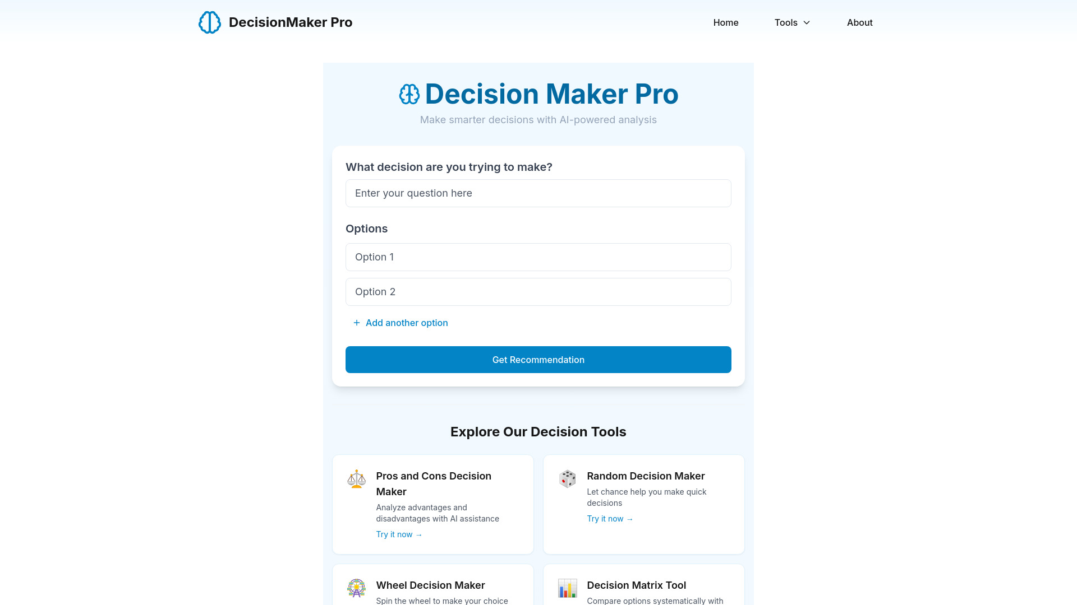Screen dimensions: 1077x605
Task: Click the DecisionMaker Pro logo icon
Action: point(209,22)
